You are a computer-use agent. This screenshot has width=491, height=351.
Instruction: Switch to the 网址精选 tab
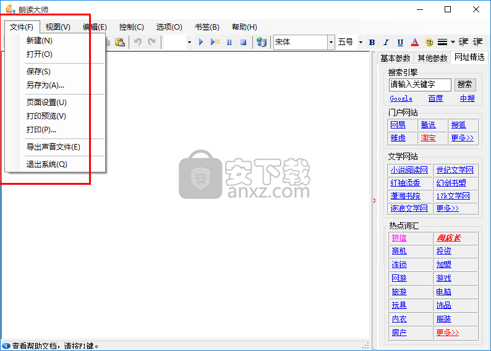469,57
